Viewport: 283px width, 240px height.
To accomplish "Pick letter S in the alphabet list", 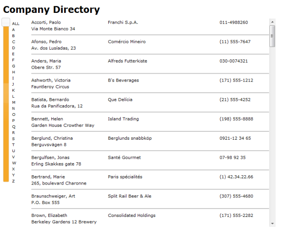I will pyautogui.click(x=13, y=139).
